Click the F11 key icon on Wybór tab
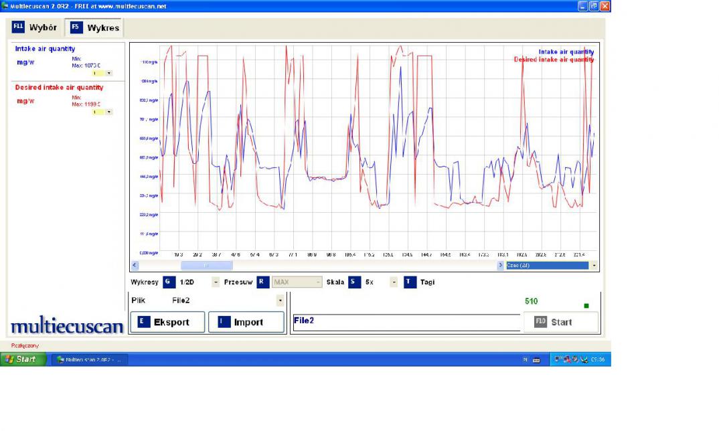 pyautogui.click(x=18, y=27)
